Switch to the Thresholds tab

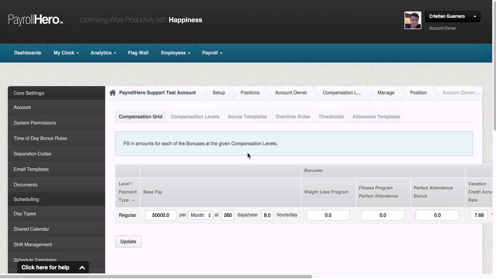pyautogui.click(x=331, y=117)
